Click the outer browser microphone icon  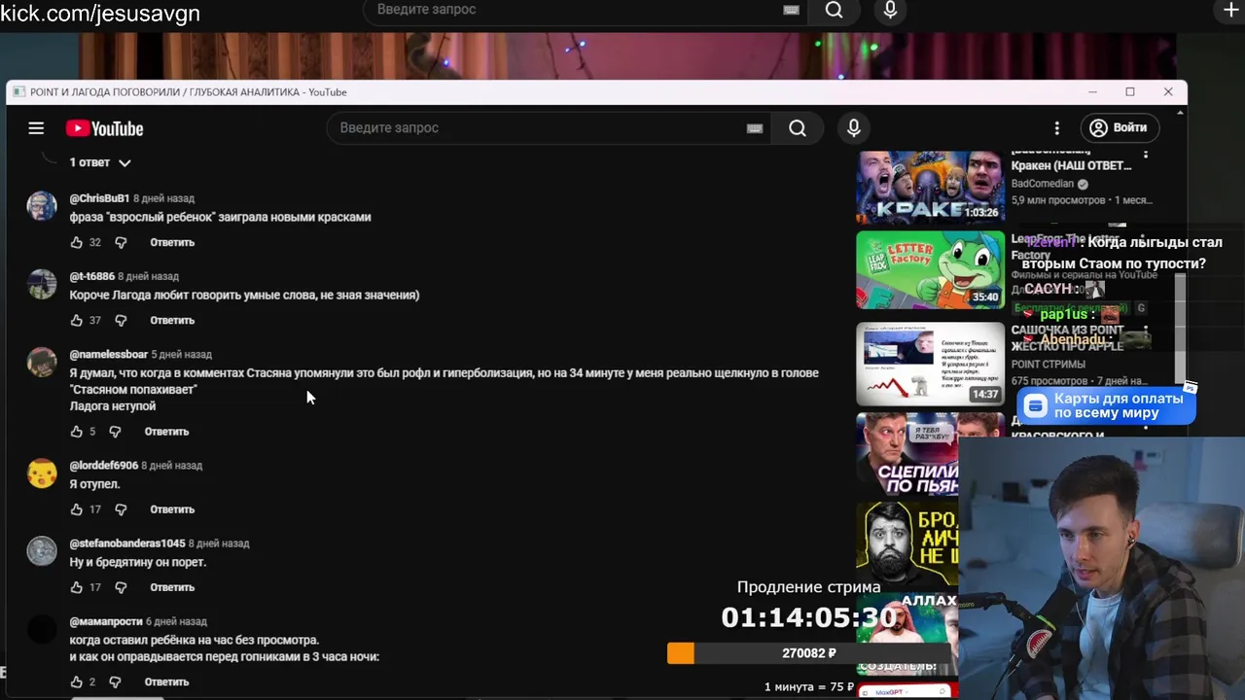tap(890, 11)
